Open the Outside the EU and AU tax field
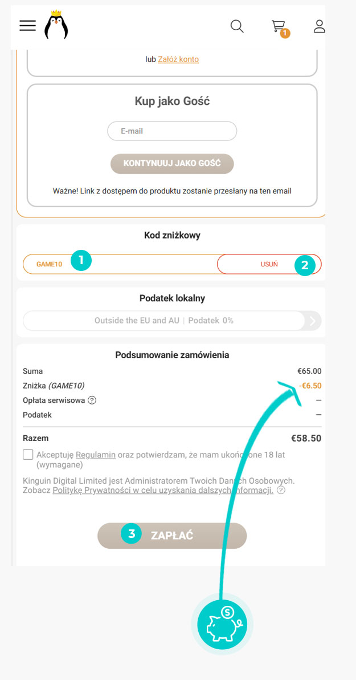This screenshot has height=680, width=356. point(163,321)
